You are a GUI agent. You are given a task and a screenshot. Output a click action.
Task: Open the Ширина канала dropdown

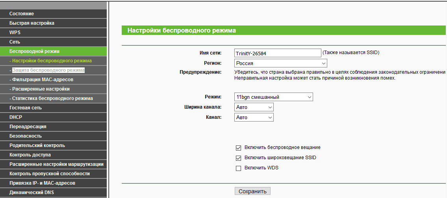point(254,107)
